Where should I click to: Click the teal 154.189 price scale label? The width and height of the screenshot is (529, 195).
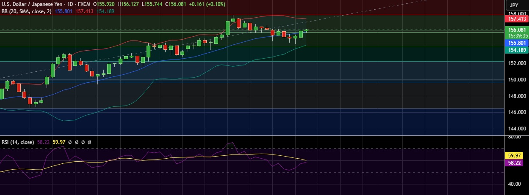tap(517, 50)
